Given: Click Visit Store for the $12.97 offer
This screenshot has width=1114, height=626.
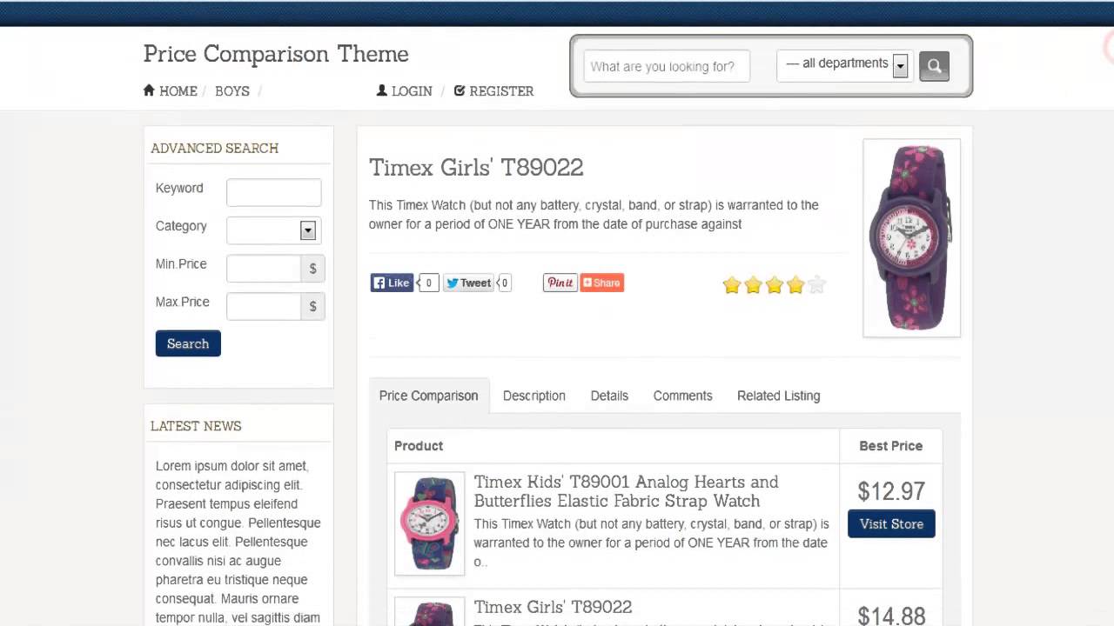Looking at the screenshot, I should (x=891, y=523).
